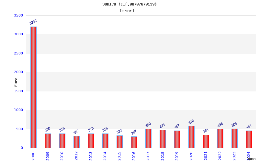Click the 380 value label
Viewport: 259px width, 162px height.
click(x=47, y=129)
